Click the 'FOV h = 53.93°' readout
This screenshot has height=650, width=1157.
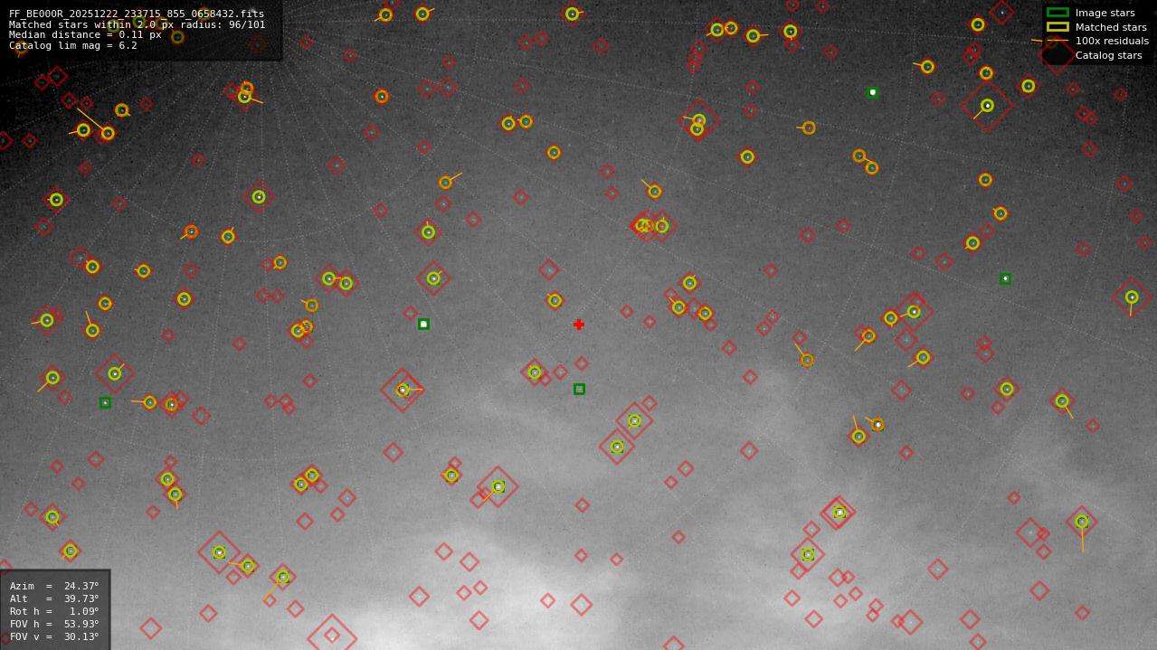54,624
